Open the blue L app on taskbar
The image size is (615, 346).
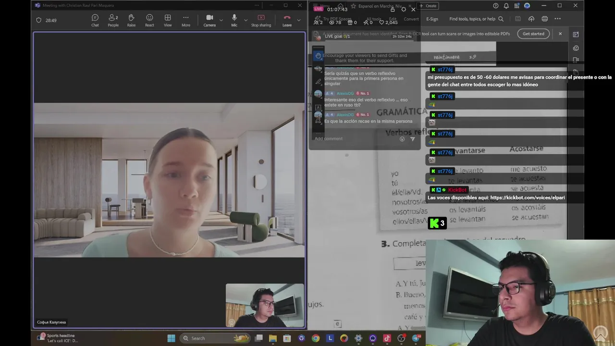330,338
